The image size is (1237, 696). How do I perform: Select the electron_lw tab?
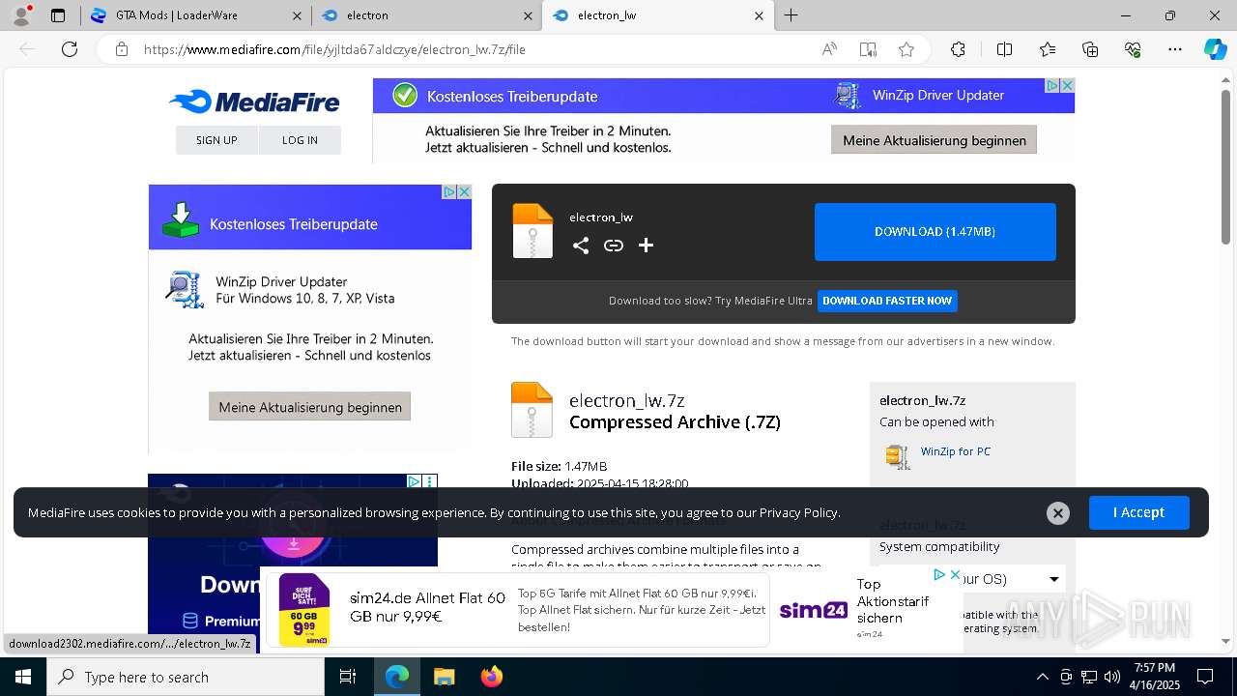[x=657, y=15]
